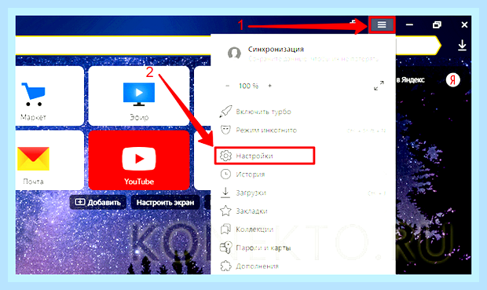Open Дополнения from the menu

coord(303,266)
